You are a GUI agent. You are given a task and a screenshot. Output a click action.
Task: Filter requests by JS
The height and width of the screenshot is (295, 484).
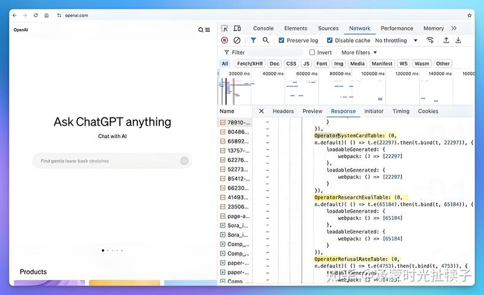[306, 64]
